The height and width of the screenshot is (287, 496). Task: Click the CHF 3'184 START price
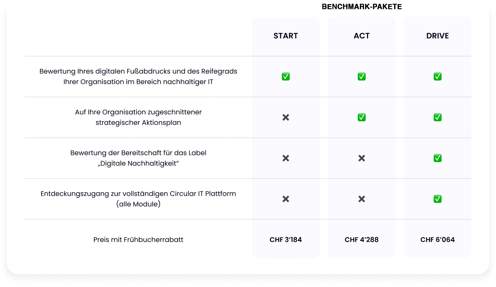click(286, 240)
